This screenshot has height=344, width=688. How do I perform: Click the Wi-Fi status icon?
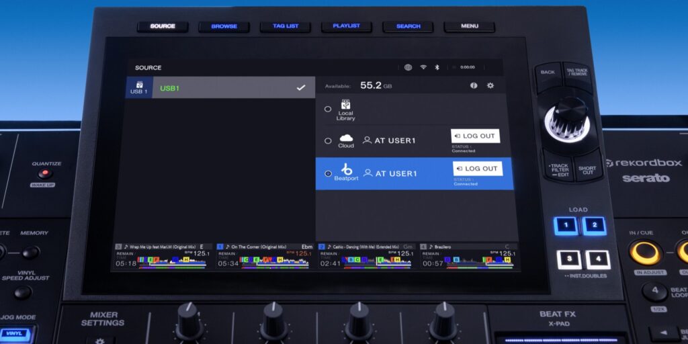(x=423, y=67)
